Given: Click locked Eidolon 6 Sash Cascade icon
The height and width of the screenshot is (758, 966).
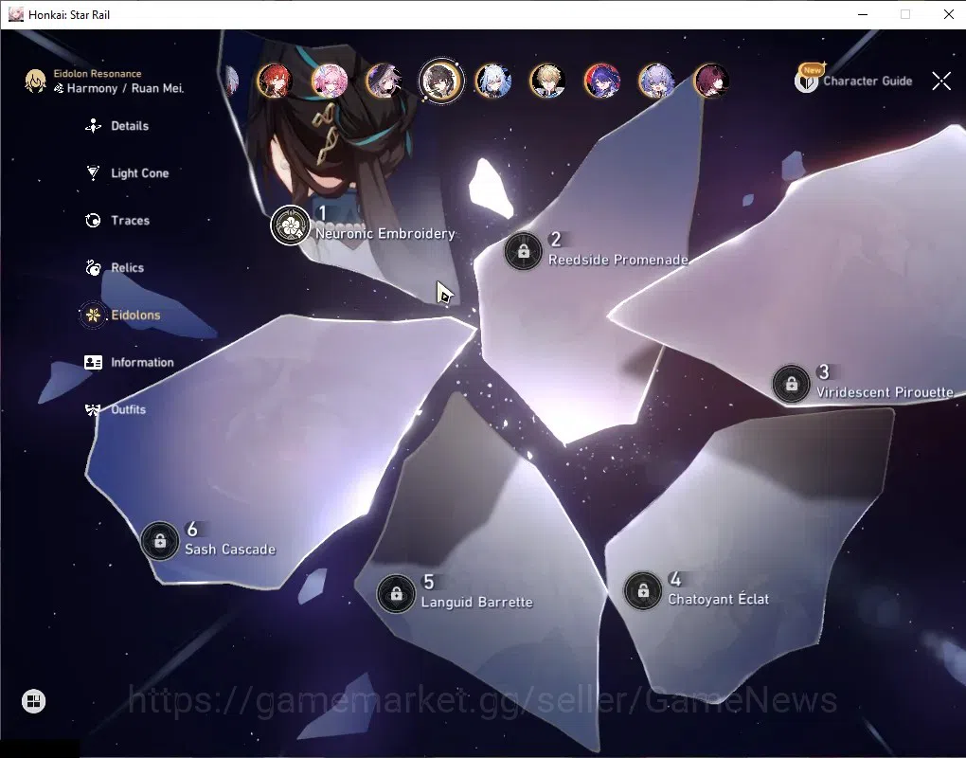Looking at the screenshot, I should pos(159,541).
